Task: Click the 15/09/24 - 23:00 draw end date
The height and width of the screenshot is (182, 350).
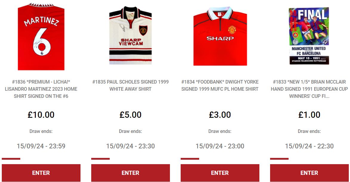Action: pos(220,146)
